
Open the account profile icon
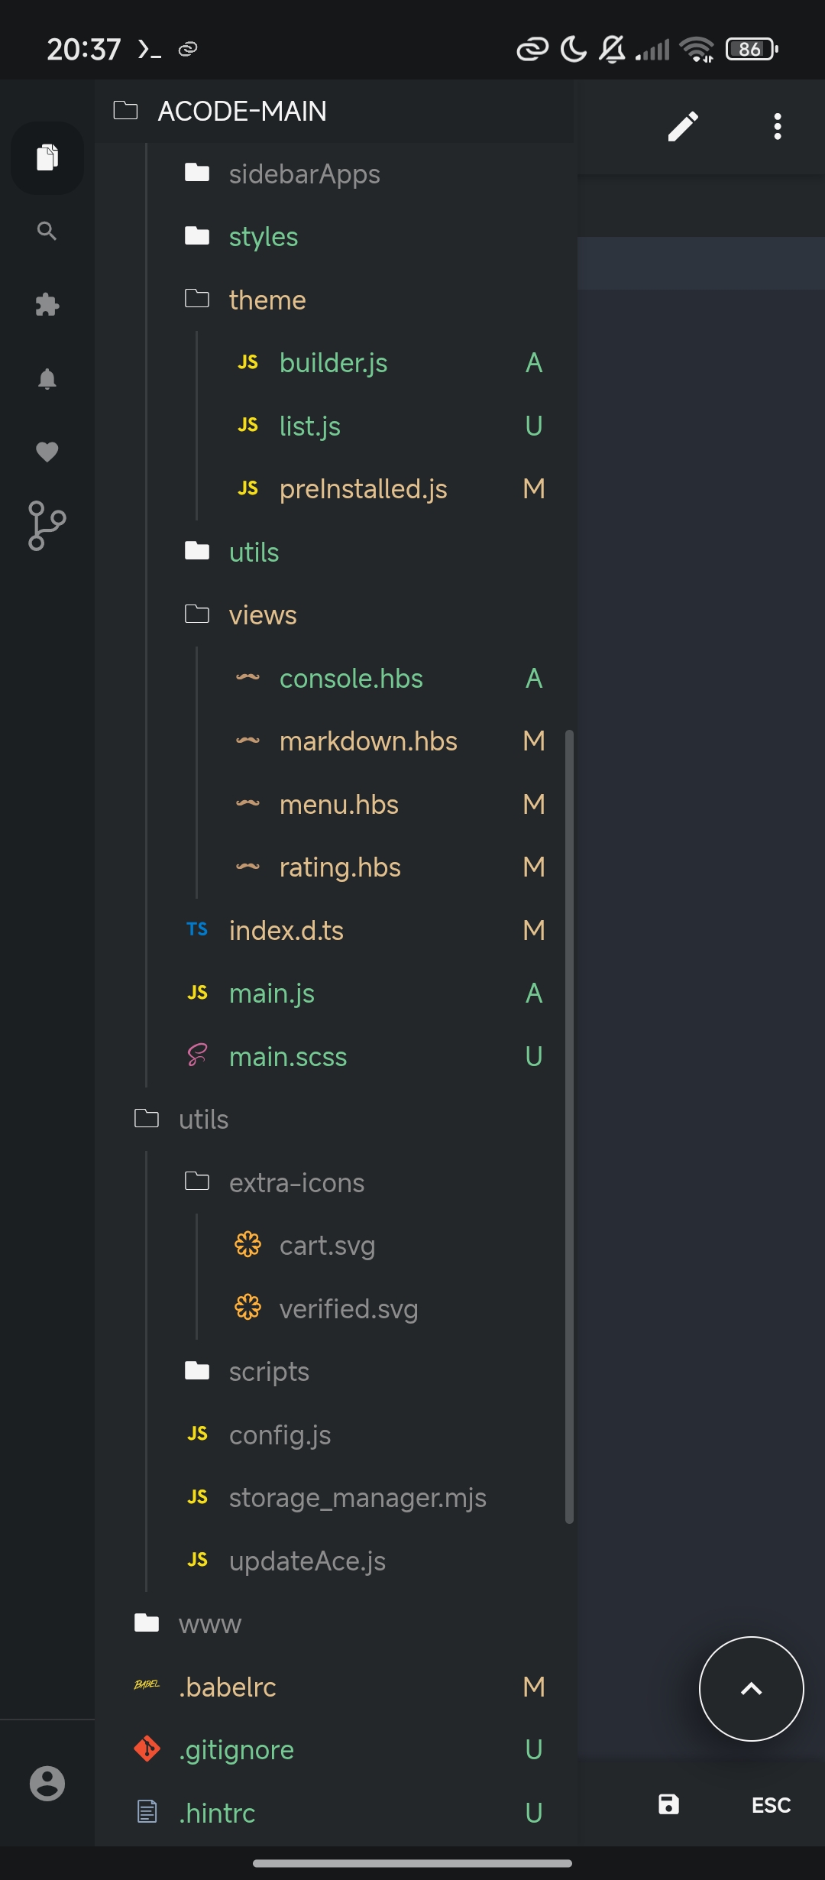[47, 1784]
